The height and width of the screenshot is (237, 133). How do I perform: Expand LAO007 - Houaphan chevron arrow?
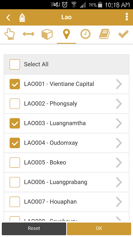tap(119, 202)
